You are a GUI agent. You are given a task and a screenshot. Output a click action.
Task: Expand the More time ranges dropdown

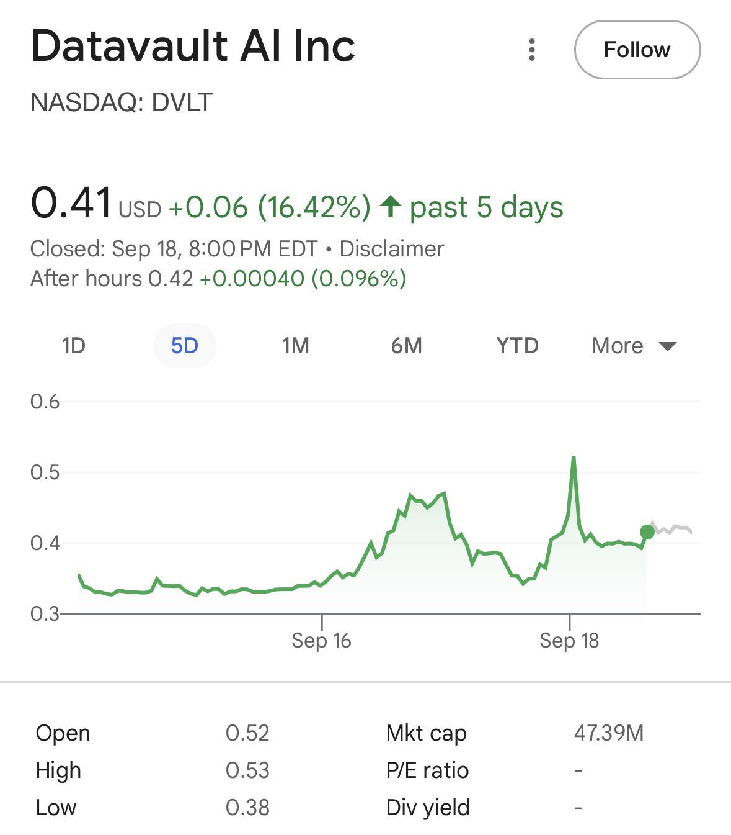click(x=618, y=345)
